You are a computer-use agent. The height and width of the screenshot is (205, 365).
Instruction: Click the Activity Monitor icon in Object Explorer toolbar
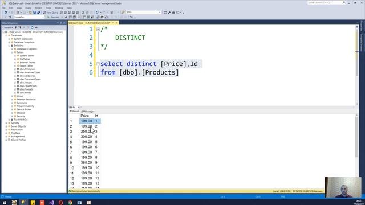tap(36, 27)
